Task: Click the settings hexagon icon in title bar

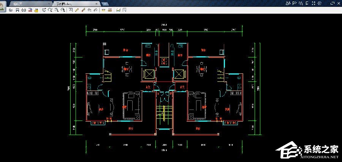Action: click(x=320, y=3)
